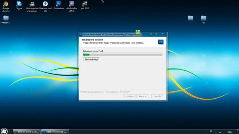This screenshot has width=239, height=134.
Task: Click the network signal tray icon
Action: pyautogui.click(x=220, y=132)
